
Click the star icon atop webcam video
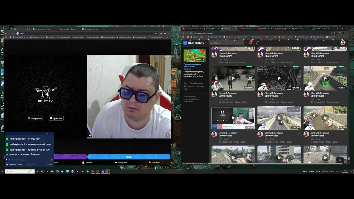165,57
